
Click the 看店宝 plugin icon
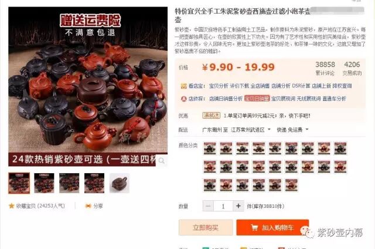[183, 86]
